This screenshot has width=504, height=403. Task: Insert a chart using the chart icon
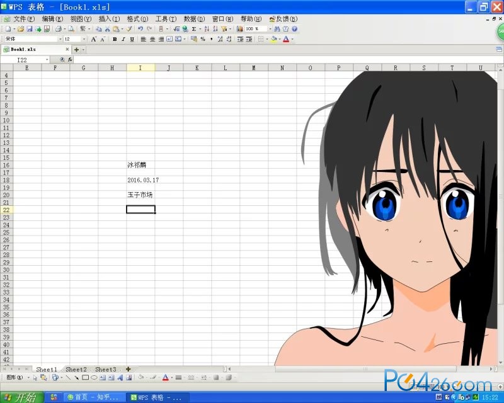coord(240,29)
